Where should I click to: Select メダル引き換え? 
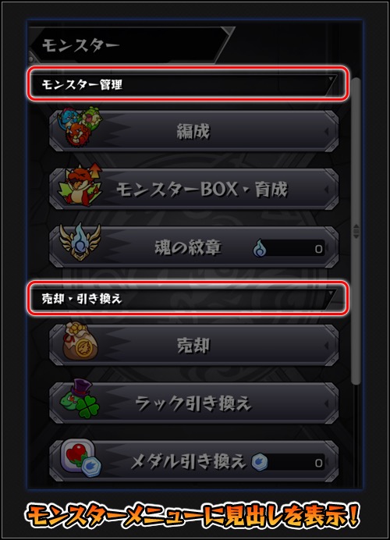point(193,461)
